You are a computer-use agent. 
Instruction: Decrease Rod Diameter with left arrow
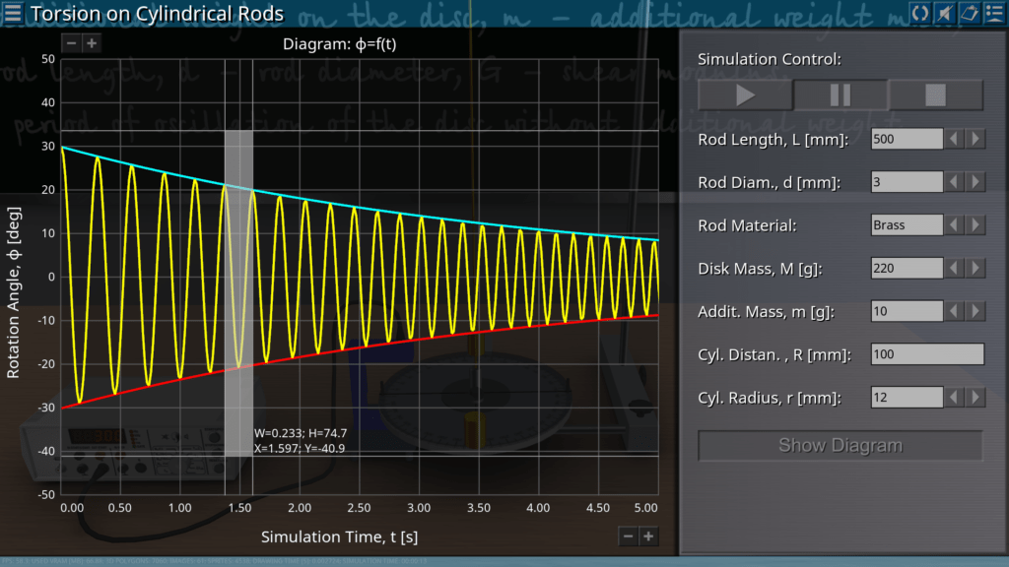point(954,182)
